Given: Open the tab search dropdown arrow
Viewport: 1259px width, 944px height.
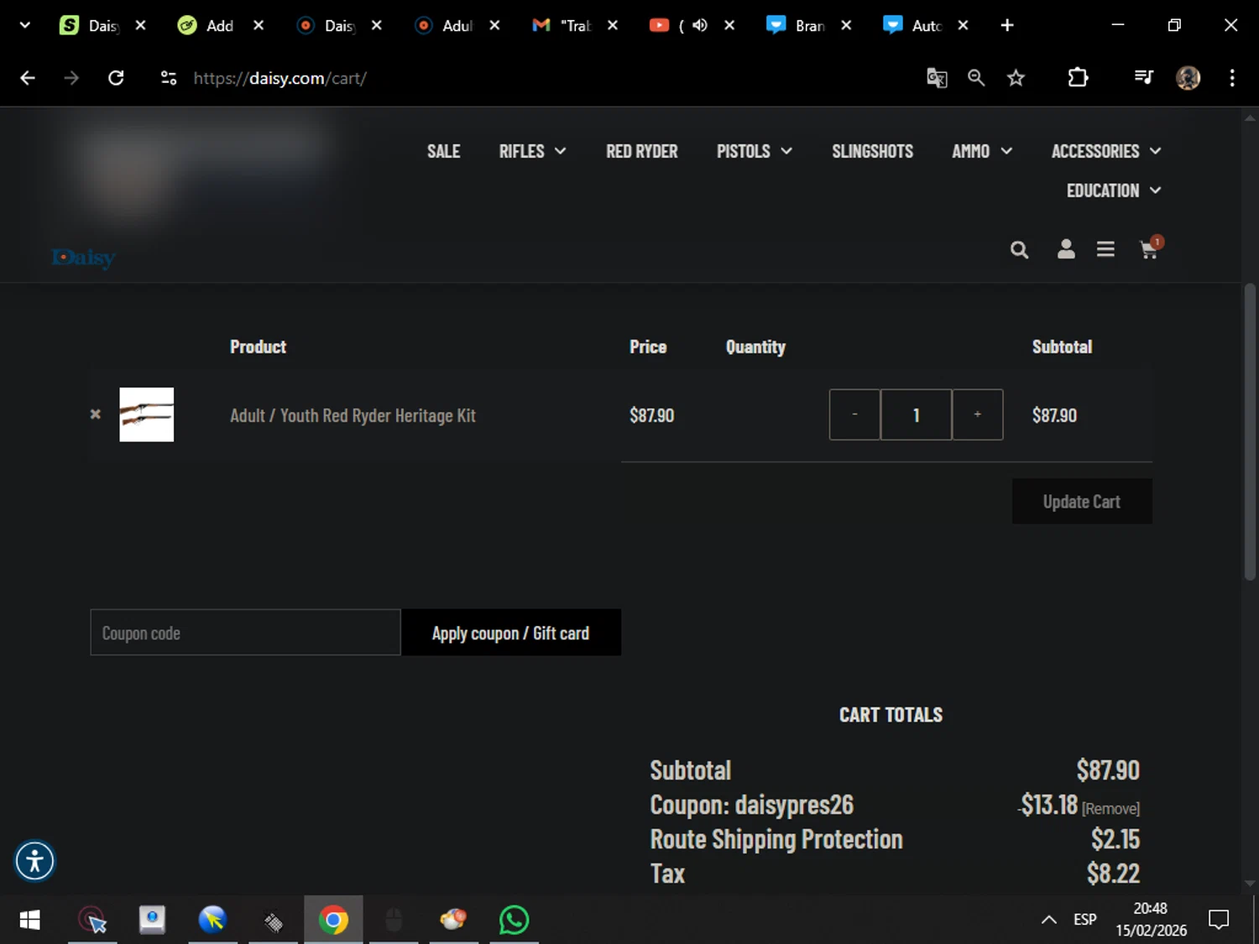Looking at the screenshot, I should [x=25, y=25].
